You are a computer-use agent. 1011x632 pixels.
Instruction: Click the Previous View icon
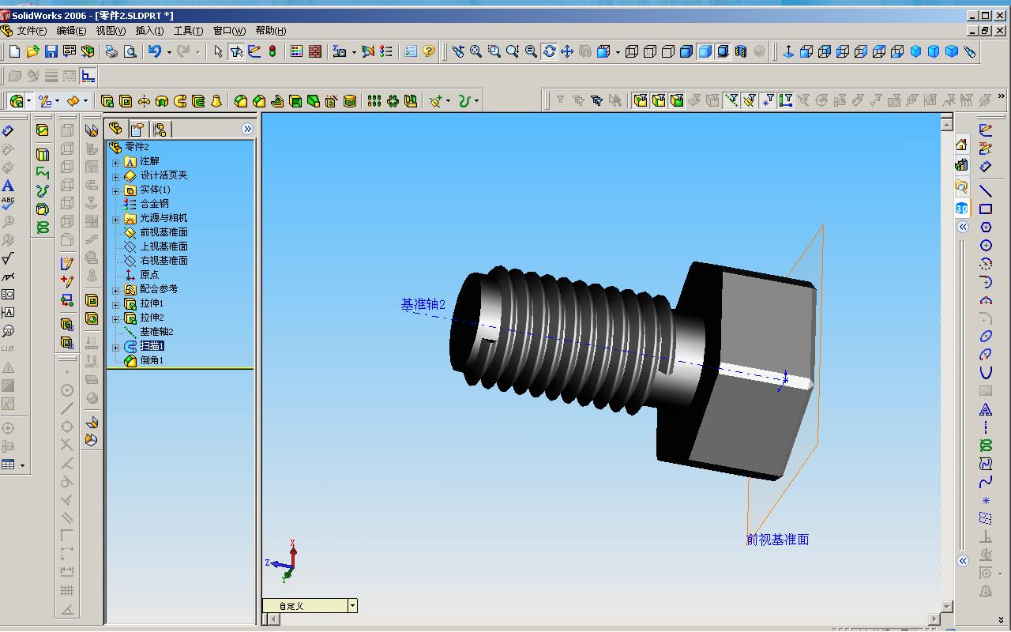tap(457, 51)
